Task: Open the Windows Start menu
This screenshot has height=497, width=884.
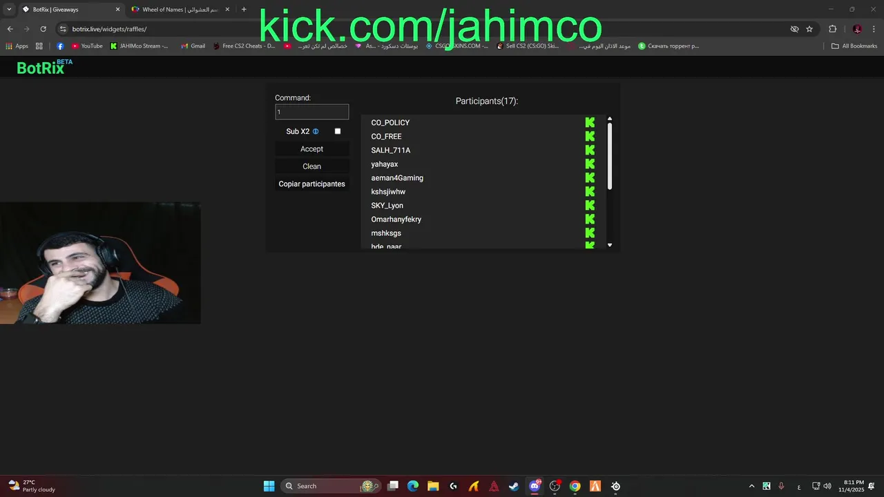Action: (x=269, y=486)
